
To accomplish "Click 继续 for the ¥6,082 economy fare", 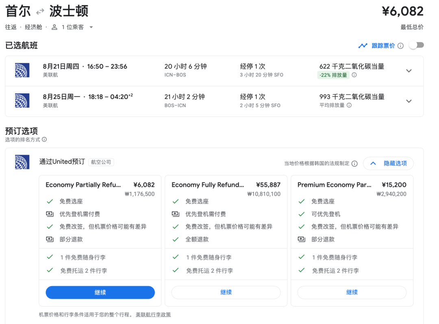I will (100, 292).
